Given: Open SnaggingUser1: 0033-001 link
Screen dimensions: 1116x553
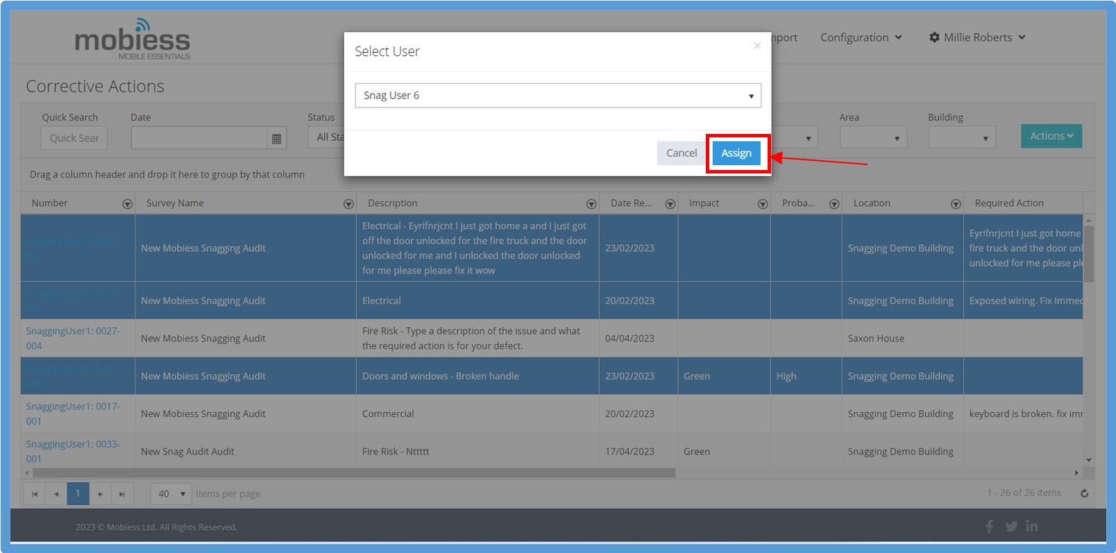Looking at the screenshot, I should (73, 451).
